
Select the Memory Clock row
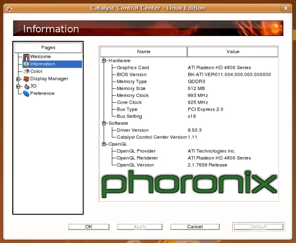tap(189, 95)
